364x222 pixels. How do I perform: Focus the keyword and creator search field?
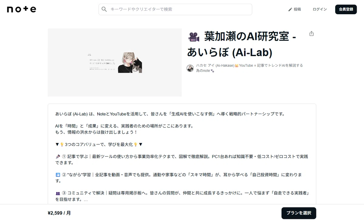[x=175, y=9]
